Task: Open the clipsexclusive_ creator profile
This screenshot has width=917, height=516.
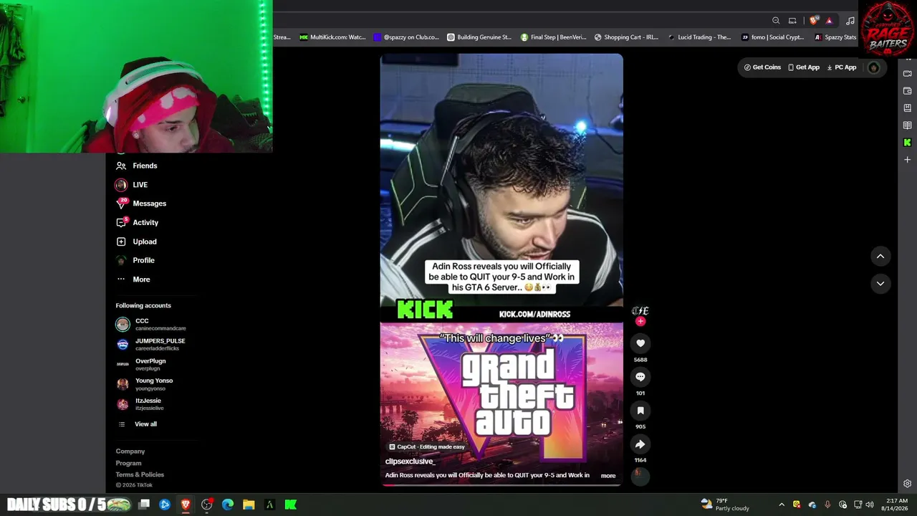Action: pos(410,462)
